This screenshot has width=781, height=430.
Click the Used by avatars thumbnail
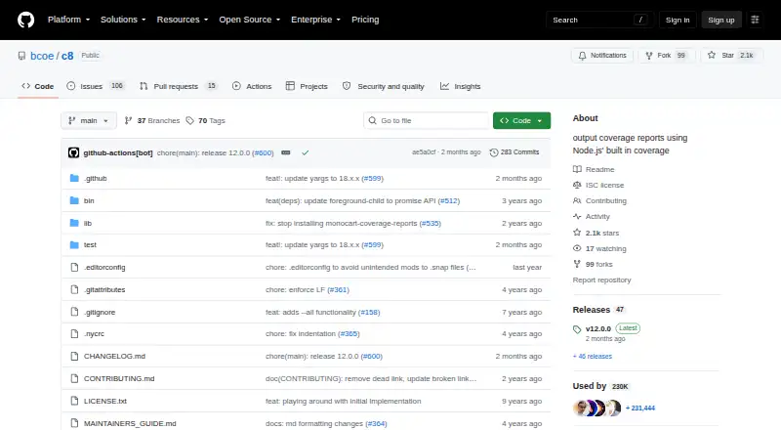(x=596, y=408)
